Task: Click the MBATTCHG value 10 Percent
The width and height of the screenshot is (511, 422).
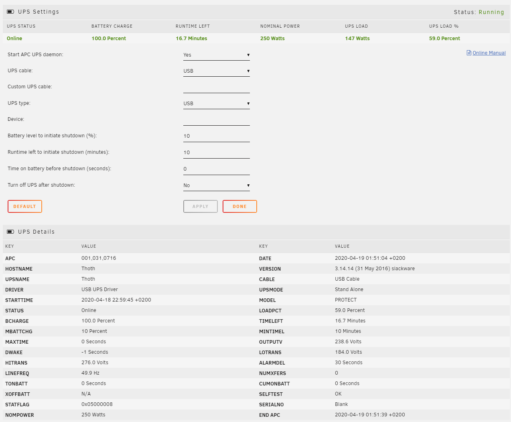Action: coord(94,331)
